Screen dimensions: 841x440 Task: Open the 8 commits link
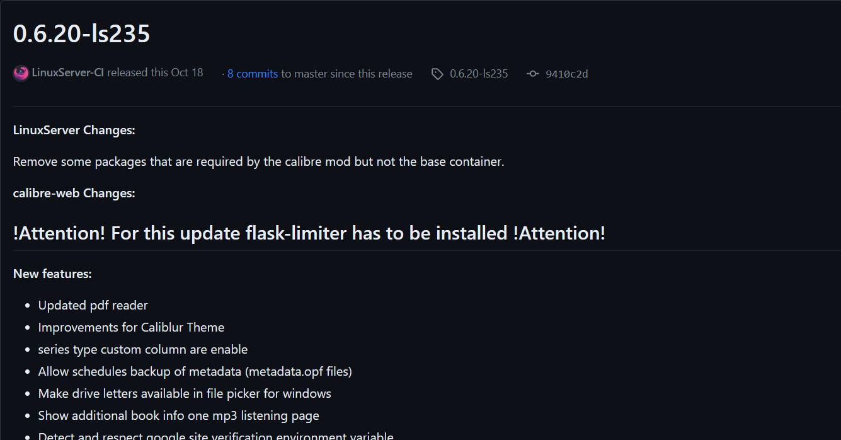(x=252, y=74)
